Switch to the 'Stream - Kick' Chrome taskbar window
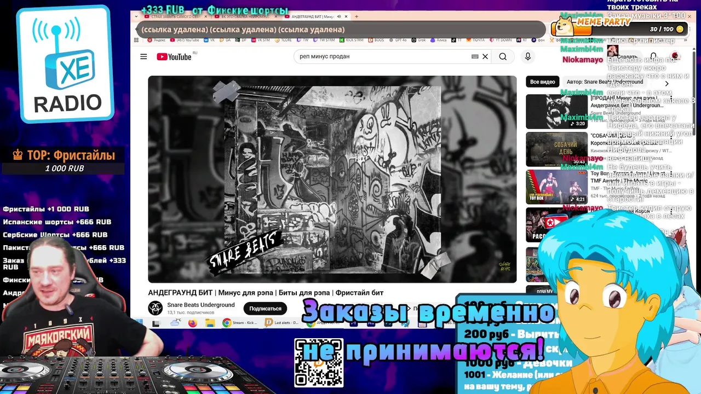The height and width of the screenshot is (394, 701). [x=240, y=323]
